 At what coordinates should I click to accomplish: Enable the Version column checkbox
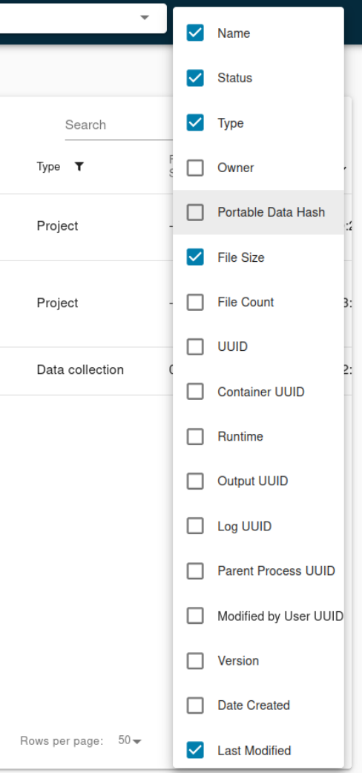195,660
